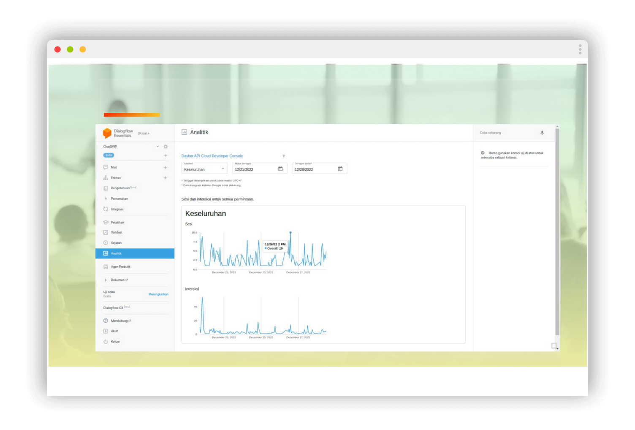Open agent settings gear icon
The image size is (635, 430).
tap(166, 147)
